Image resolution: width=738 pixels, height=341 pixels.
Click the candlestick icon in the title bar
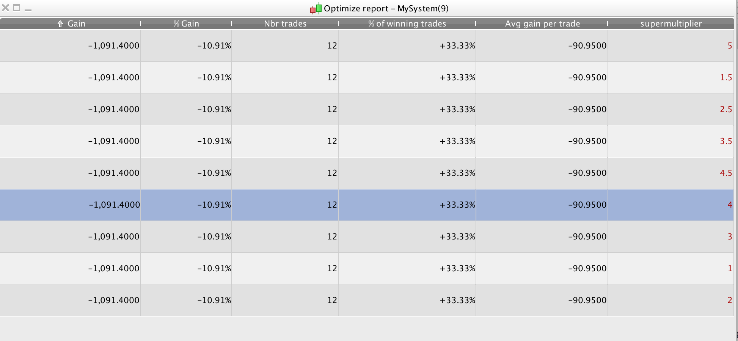tap(316, 8)
